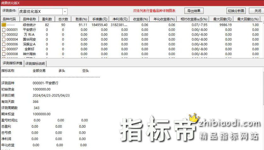Switch to the 评测指标说明 tab

pyautogui.click(x=35, y=64)
